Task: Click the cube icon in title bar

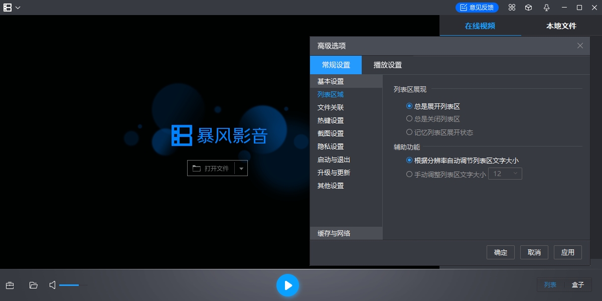Action: [x=528, y=8]
